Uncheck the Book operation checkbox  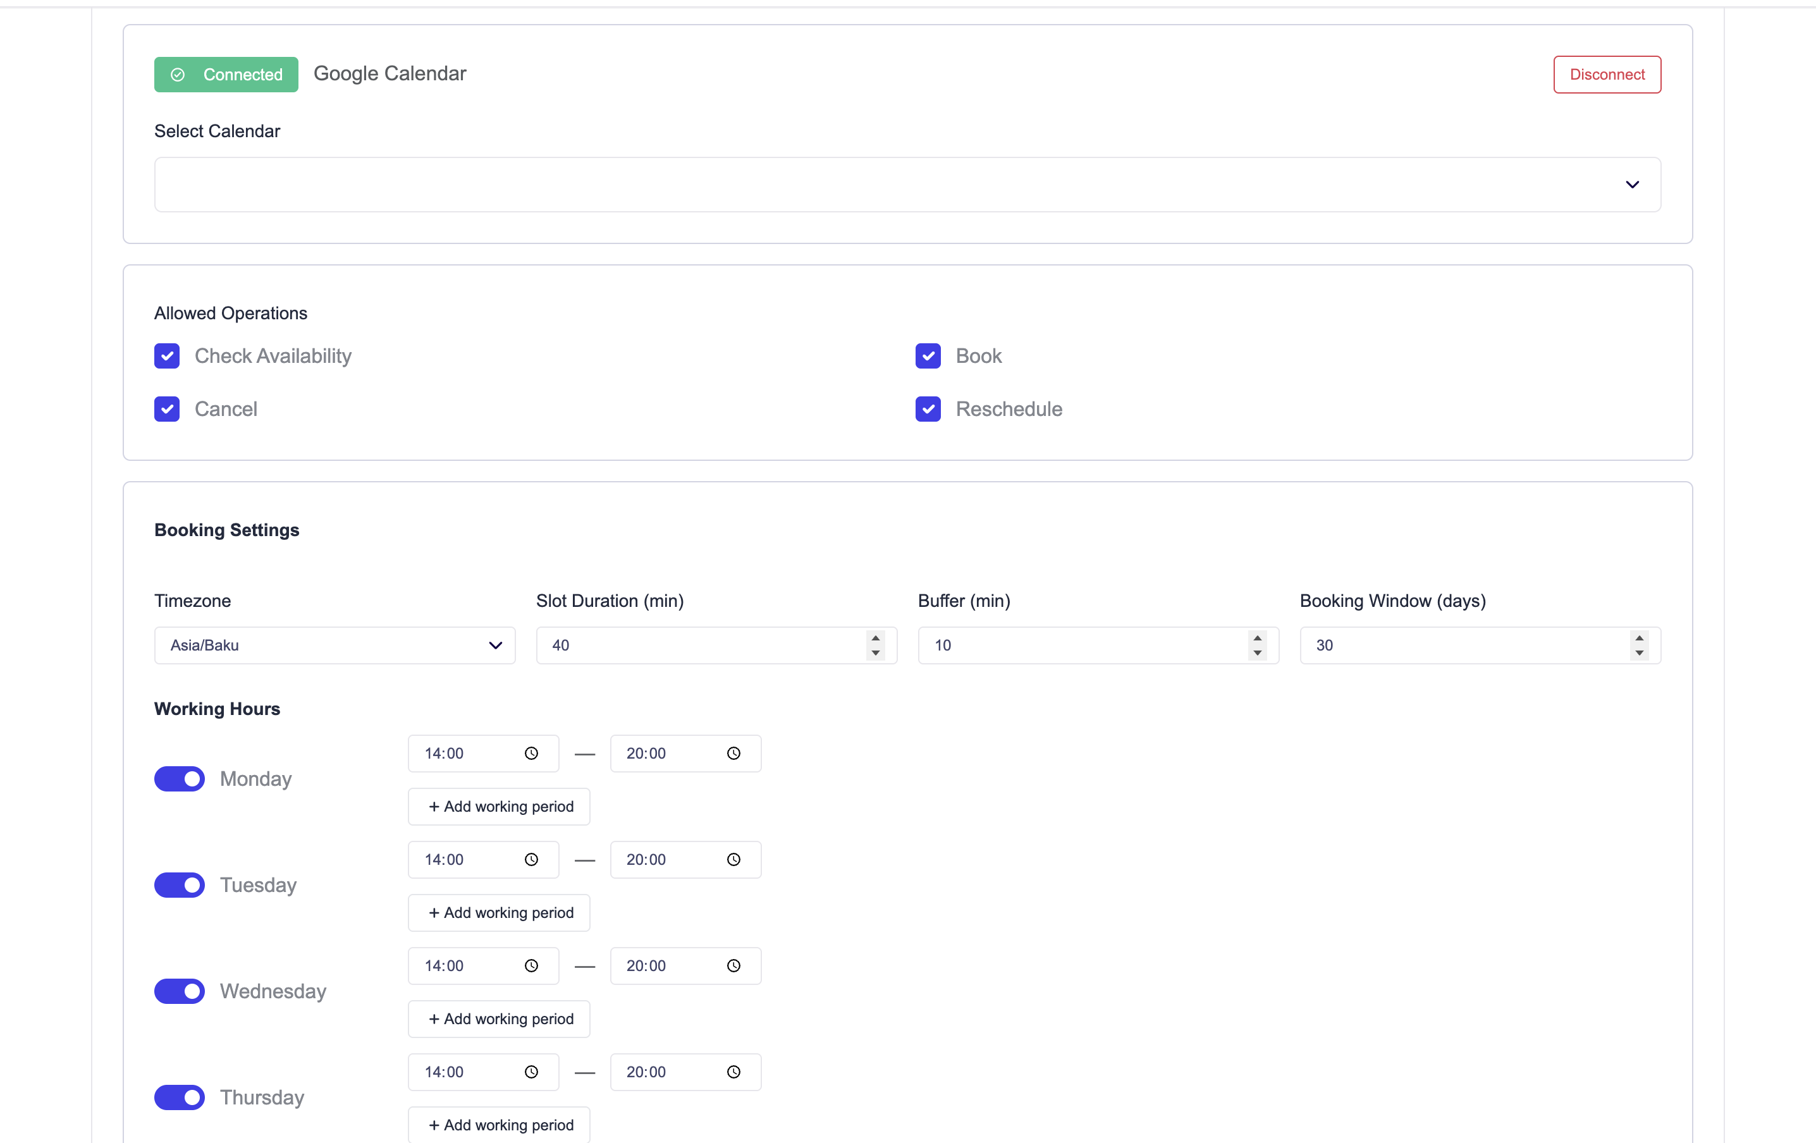pos(928,356)
